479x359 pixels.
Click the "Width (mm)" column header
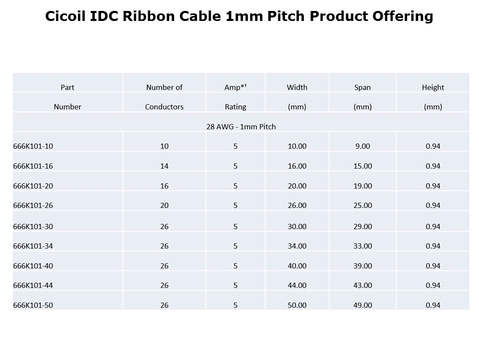coord(297,97)
